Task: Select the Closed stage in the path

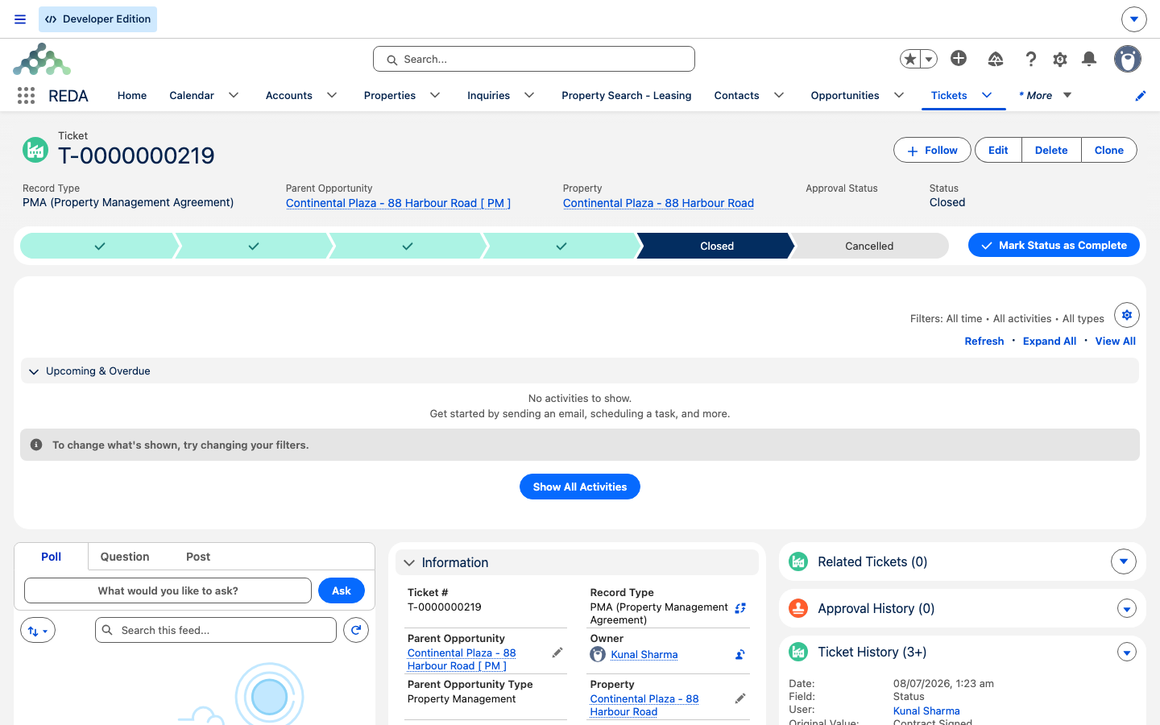Action: click(x=716, y=246)
